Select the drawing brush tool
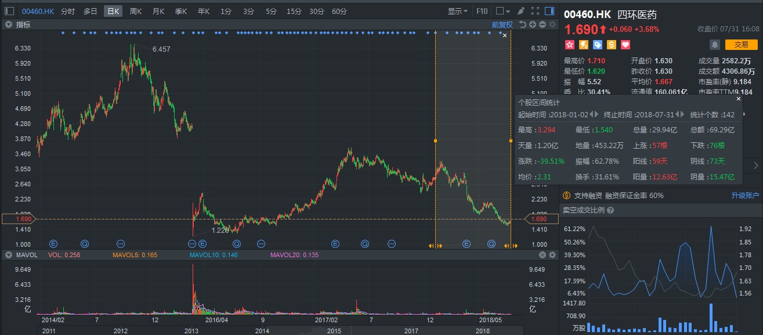The width and height of the screenshot is (763, 335). [x=521, y=11]
